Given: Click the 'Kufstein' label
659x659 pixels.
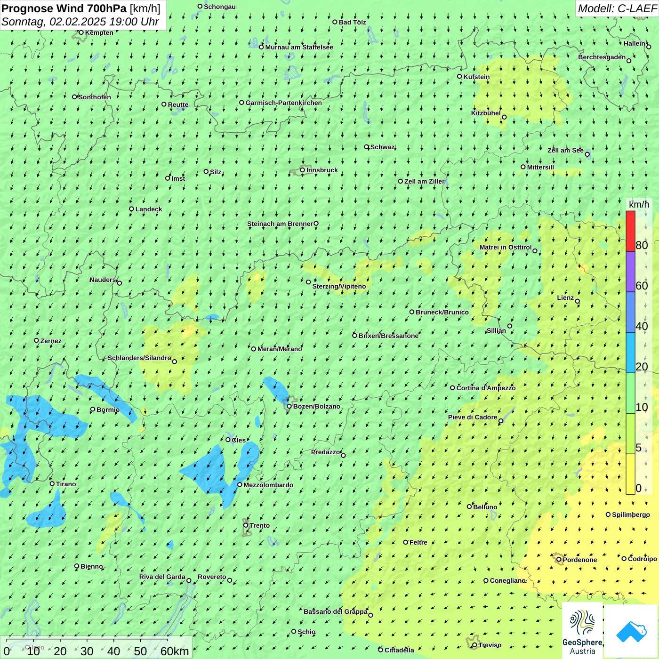Looking at the screenshot, I should click(x=476, y=77).
